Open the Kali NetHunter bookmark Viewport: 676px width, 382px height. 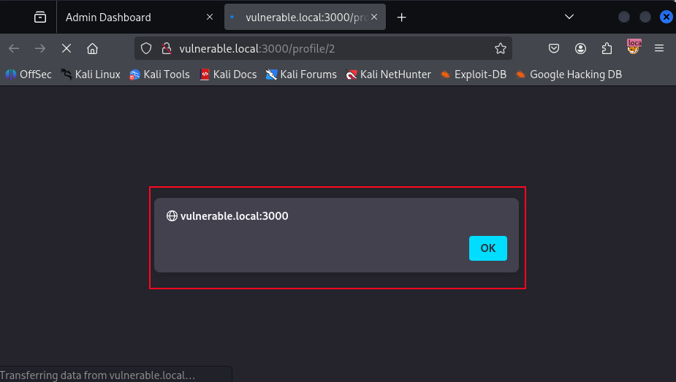pyautogui.click(x=389, y=75)
